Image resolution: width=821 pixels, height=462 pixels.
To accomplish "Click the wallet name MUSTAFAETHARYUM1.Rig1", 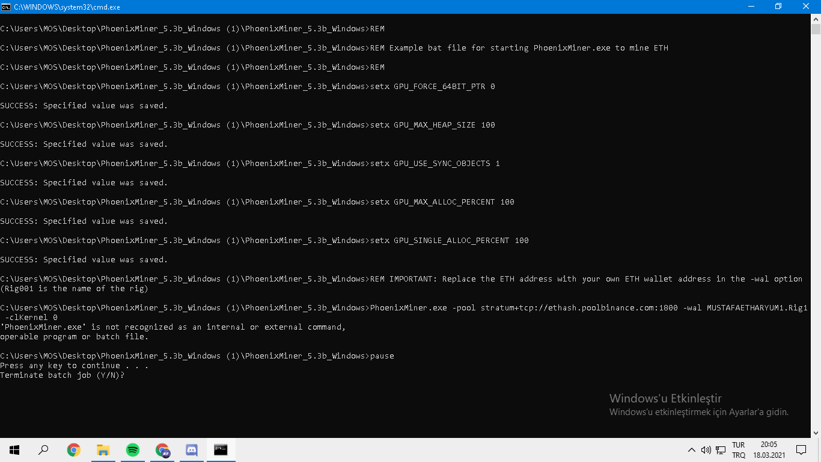I will tap(757, 308).
